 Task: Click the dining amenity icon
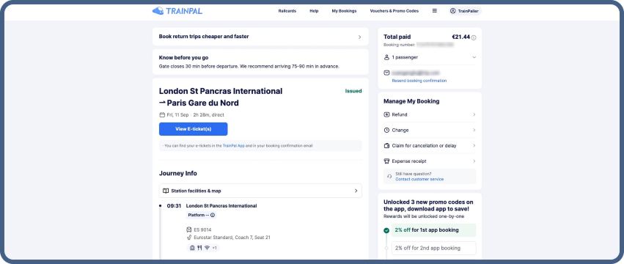pyautogui.click(x=199, y=248)
